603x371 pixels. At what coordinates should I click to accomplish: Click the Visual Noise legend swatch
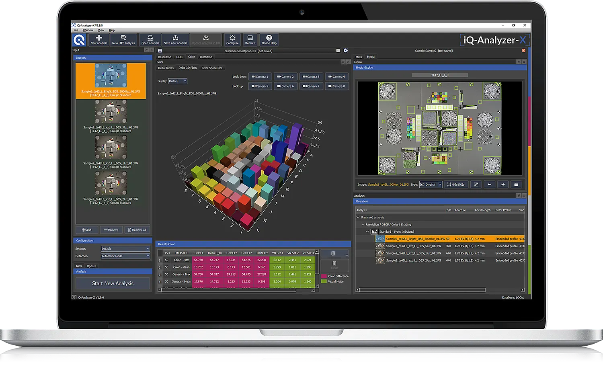pos(324,281)
